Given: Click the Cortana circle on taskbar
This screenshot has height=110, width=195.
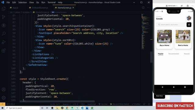Looking at the screenshot, I should point(42,108).
